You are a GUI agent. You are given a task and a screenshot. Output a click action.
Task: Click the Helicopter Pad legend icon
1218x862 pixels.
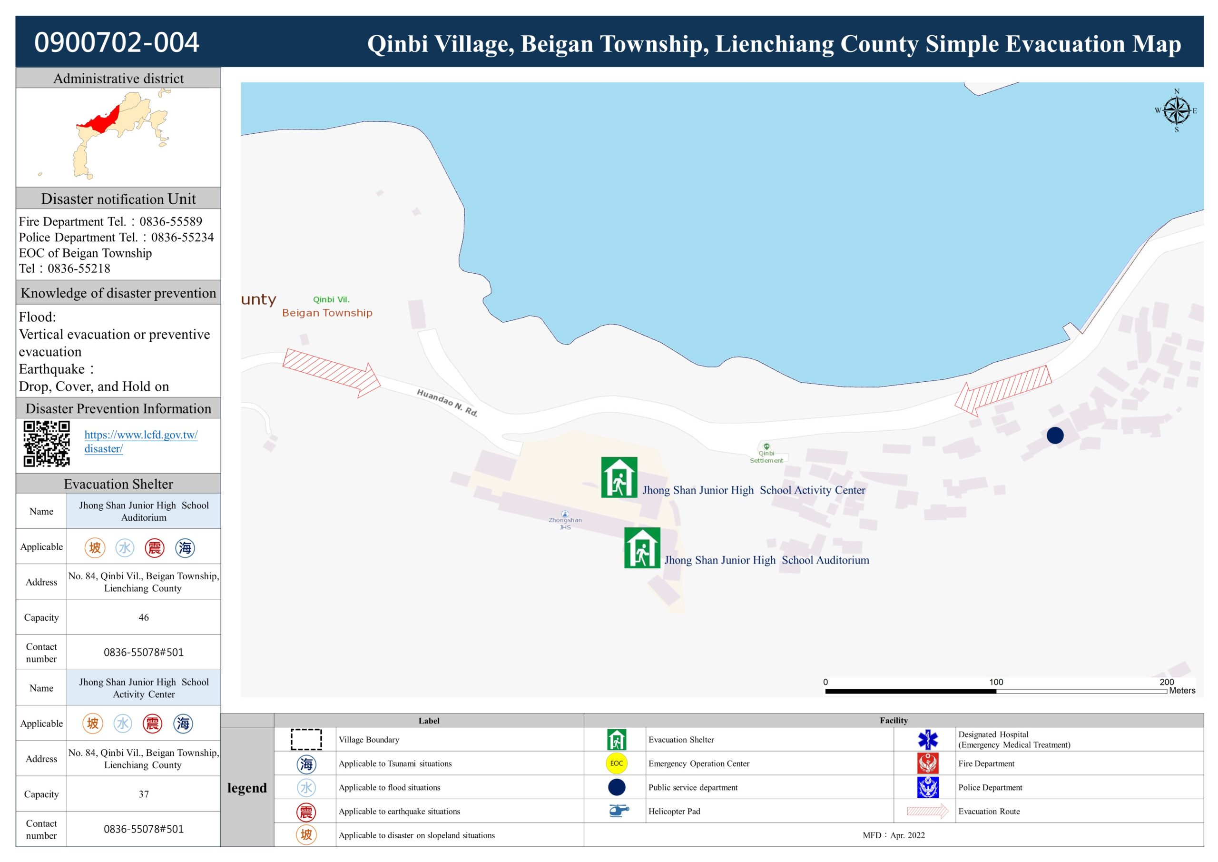coord(618,811)
